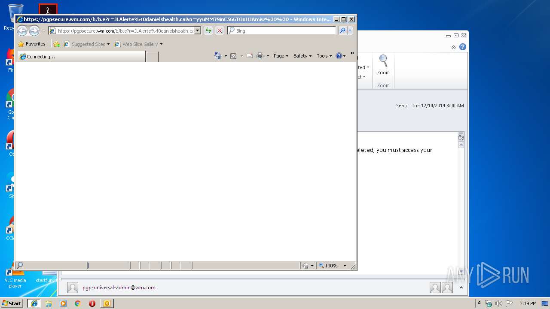
Task: Open the IE Help question mark menu
Action: coord(340,56)
